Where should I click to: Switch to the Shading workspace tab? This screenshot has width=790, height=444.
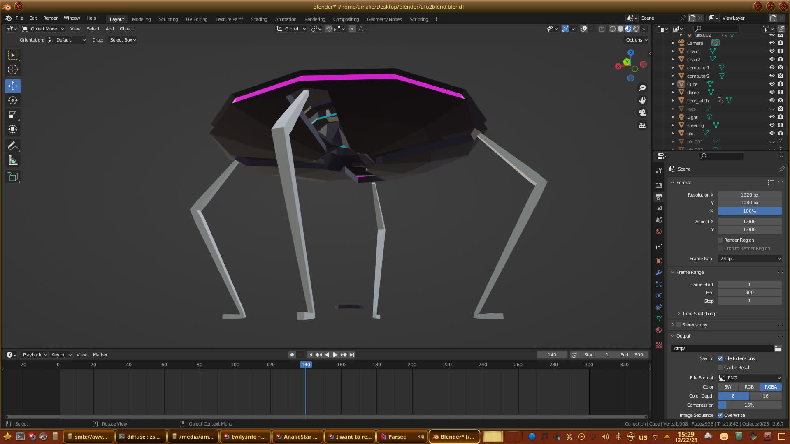click(259, 19)
